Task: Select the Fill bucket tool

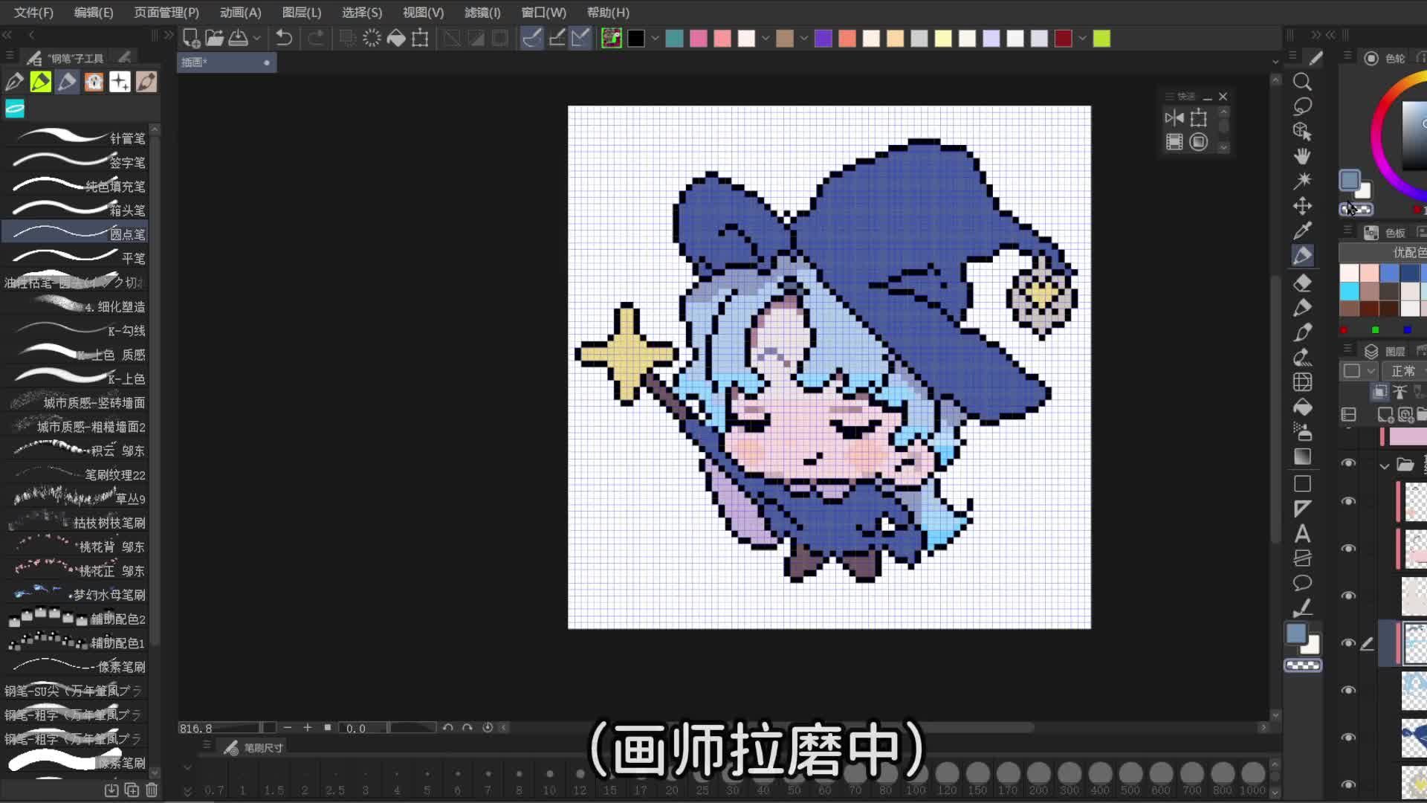Action: 1302,407
